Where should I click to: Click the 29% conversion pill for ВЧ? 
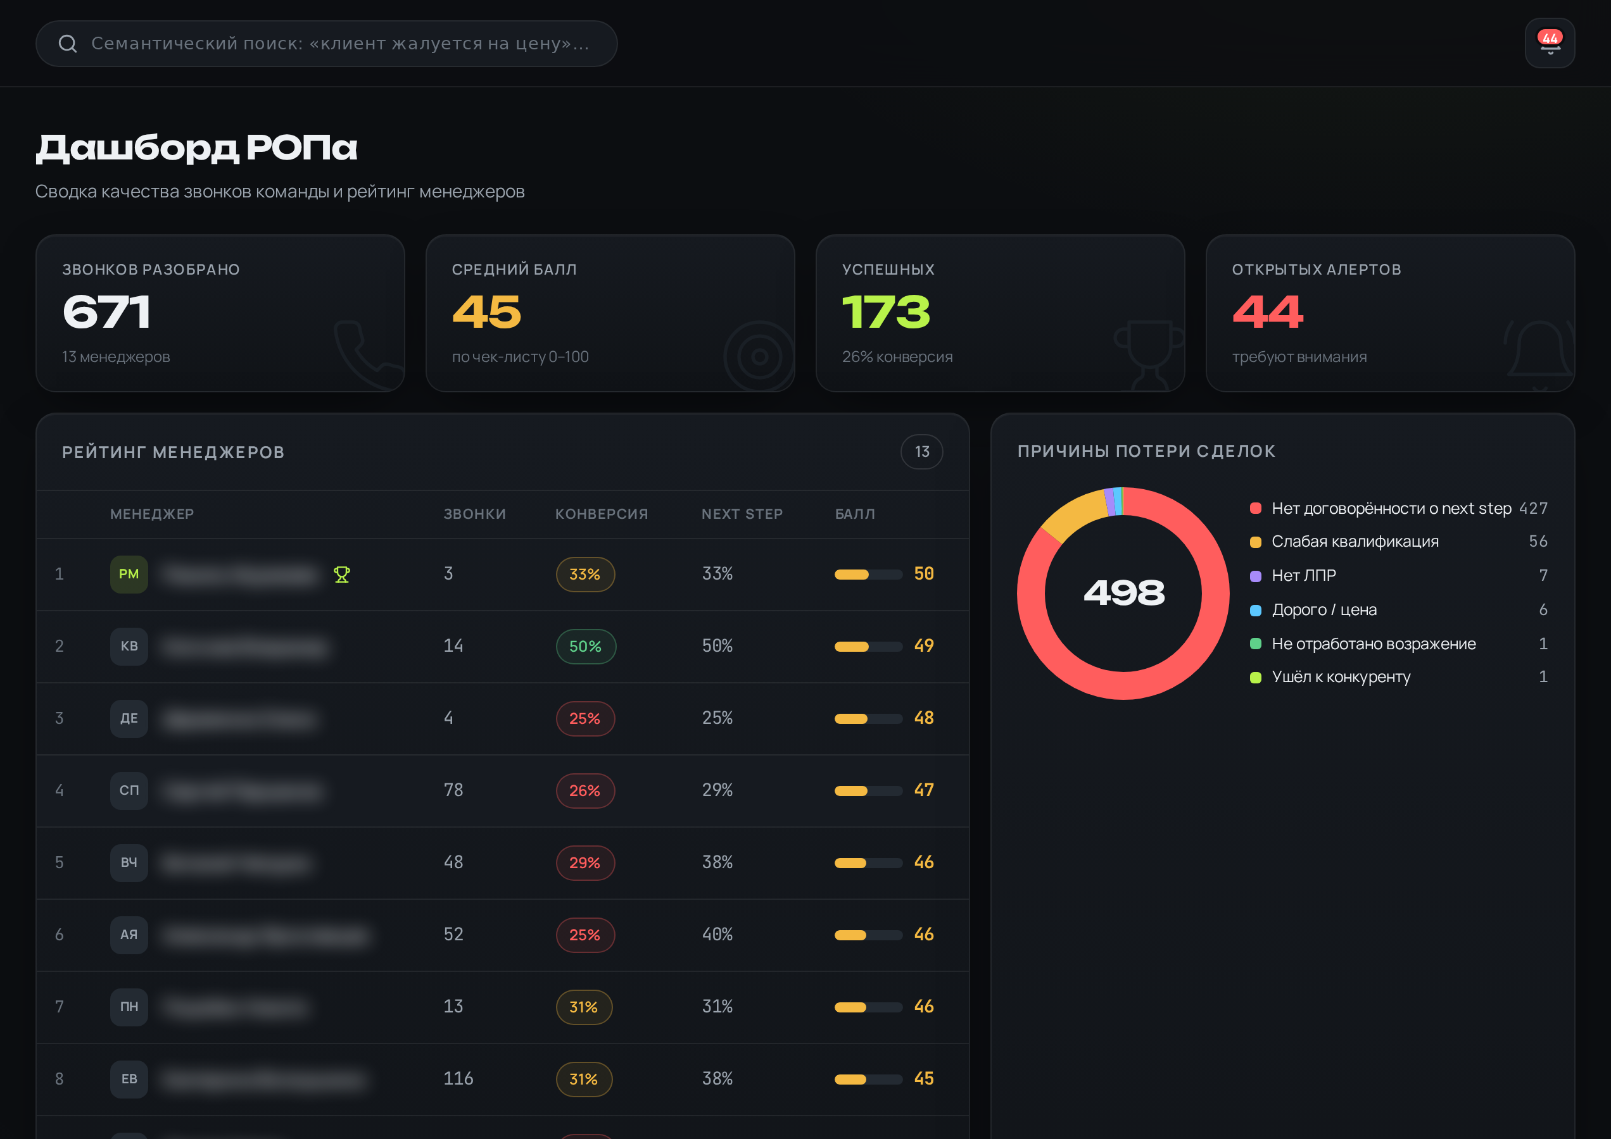(585, 862)
